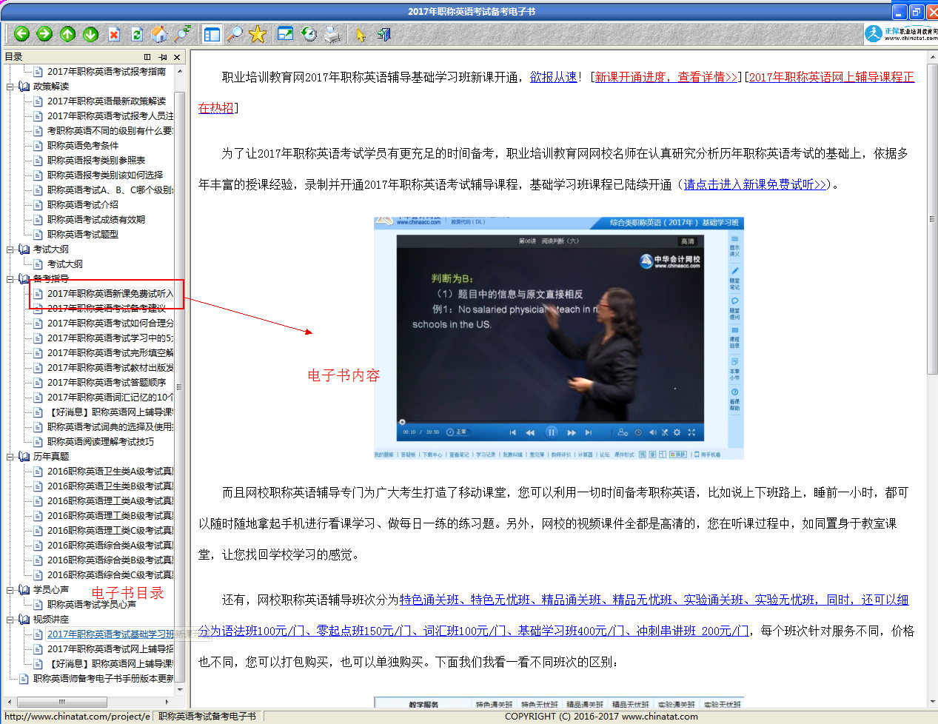
Task: Select 职称英语免考条件 in the contents tree
Action: (x=82, y=146)
